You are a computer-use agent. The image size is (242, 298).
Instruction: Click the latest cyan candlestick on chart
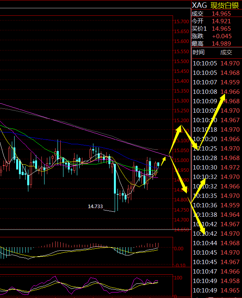click(x=158, y=164)
